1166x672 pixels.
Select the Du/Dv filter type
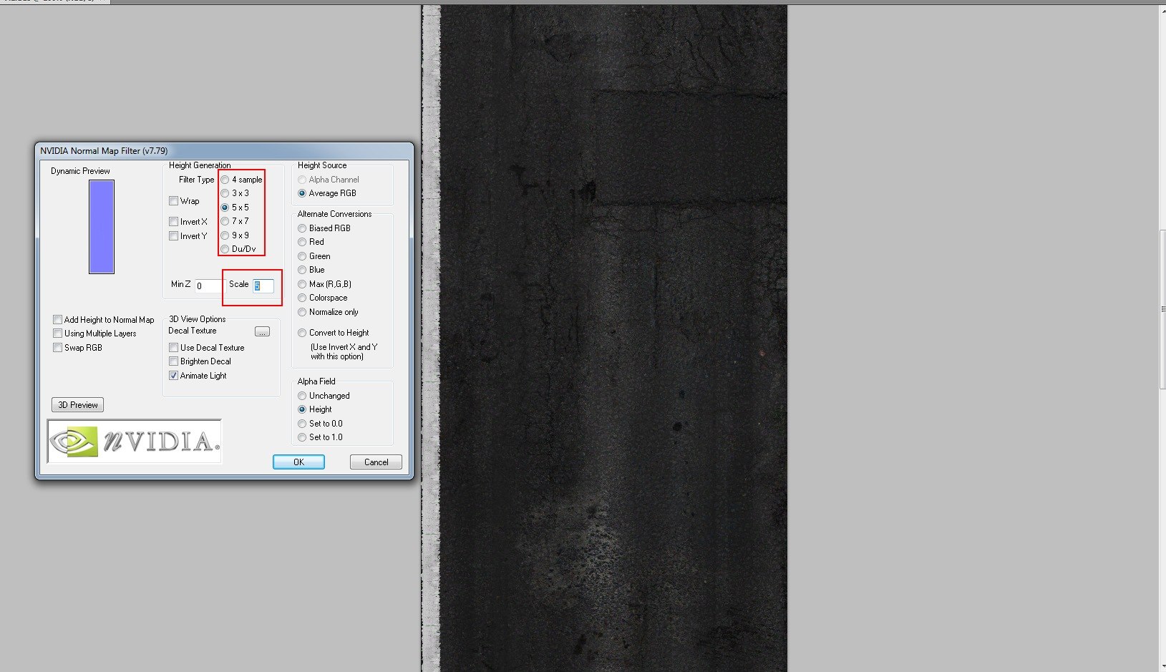(x=225, y=249)
